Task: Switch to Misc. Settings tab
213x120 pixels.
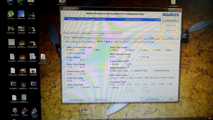Action: [x=88, y=41]
